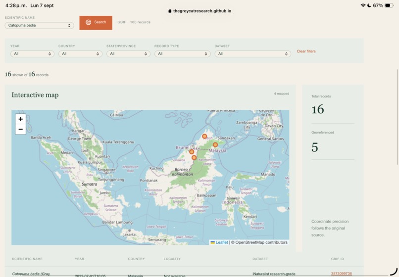
Task: Click the 'Coordinate precision follows the original source' note
Action: point(330,228)
